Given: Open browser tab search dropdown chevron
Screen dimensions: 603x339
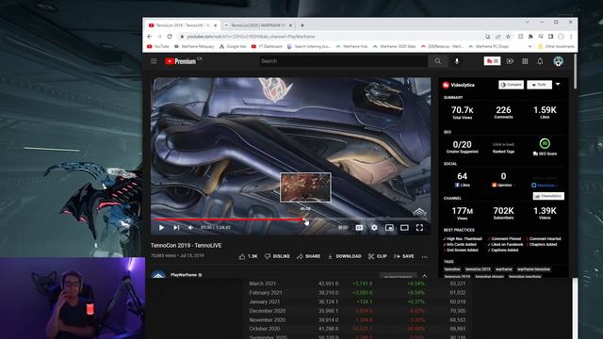Looking at the screenshot, I should 527,23.
